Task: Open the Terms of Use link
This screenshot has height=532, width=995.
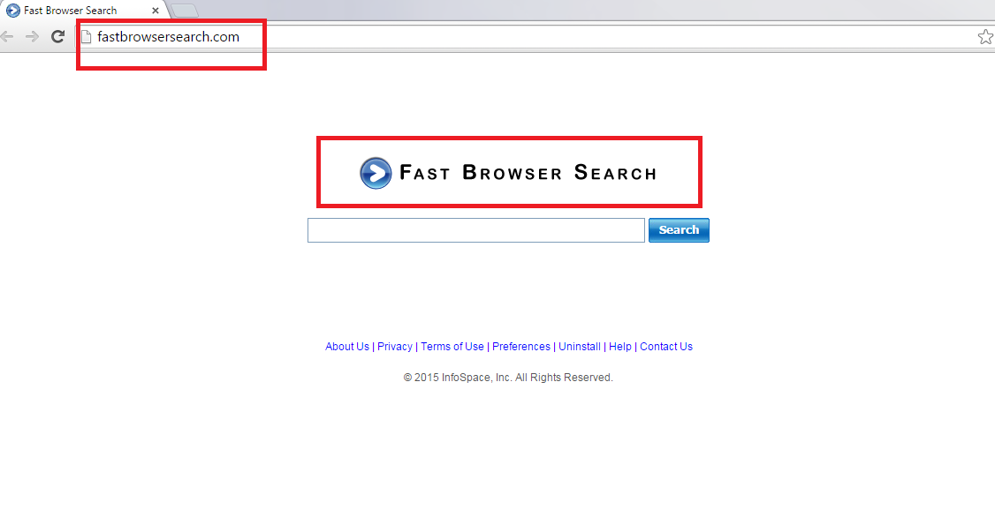Action: pos(452,347)
